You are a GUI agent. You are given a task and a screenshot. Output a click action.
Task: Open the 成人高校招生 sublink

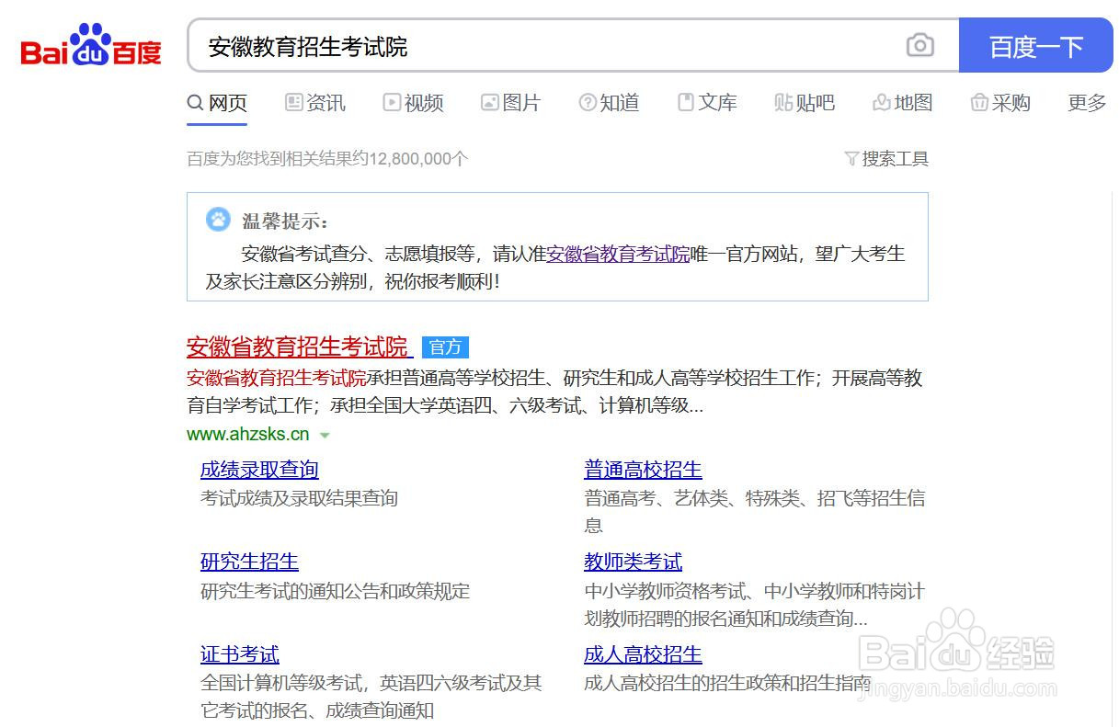click(x=643, y=654)
